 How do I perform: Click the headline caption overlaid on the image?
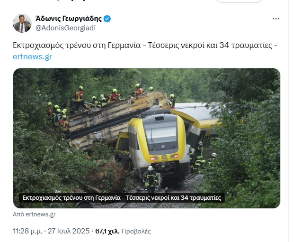click(122, 198)
